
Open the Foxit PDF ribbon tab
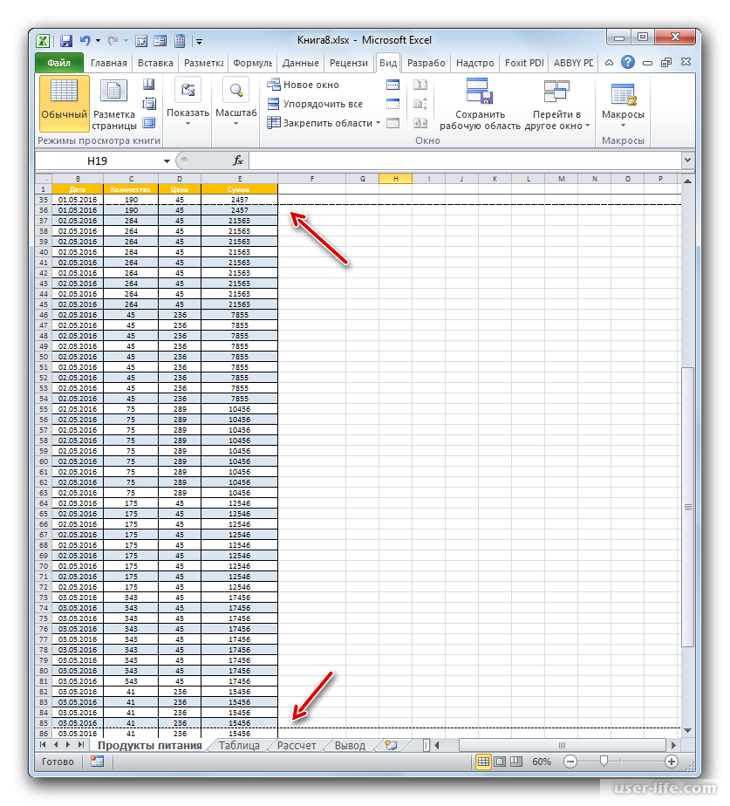click(524, 63)
